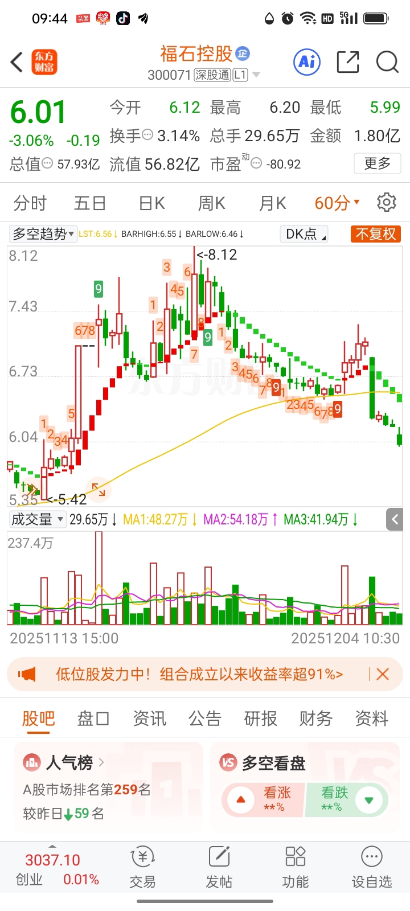The image size is (410, 911).
Task: Open the 东方财富 logo home icon
Action: pos(44,62)
